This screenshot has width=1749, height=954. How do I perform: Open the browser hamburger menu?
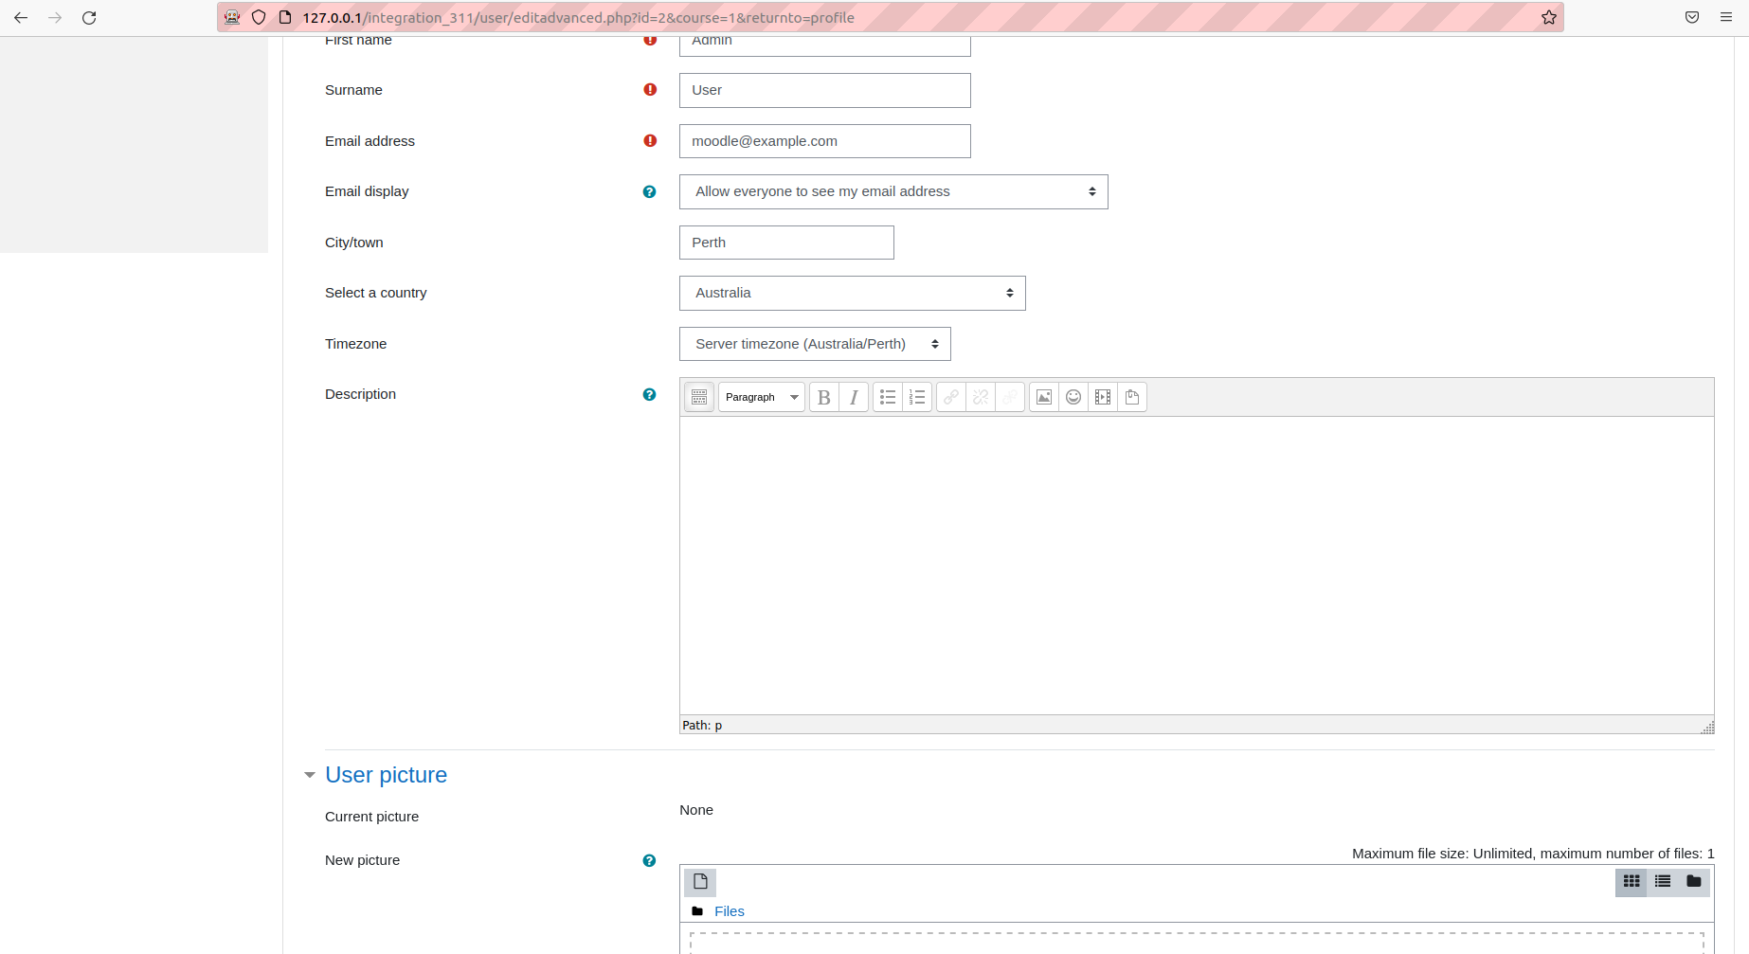(1726, 17)
